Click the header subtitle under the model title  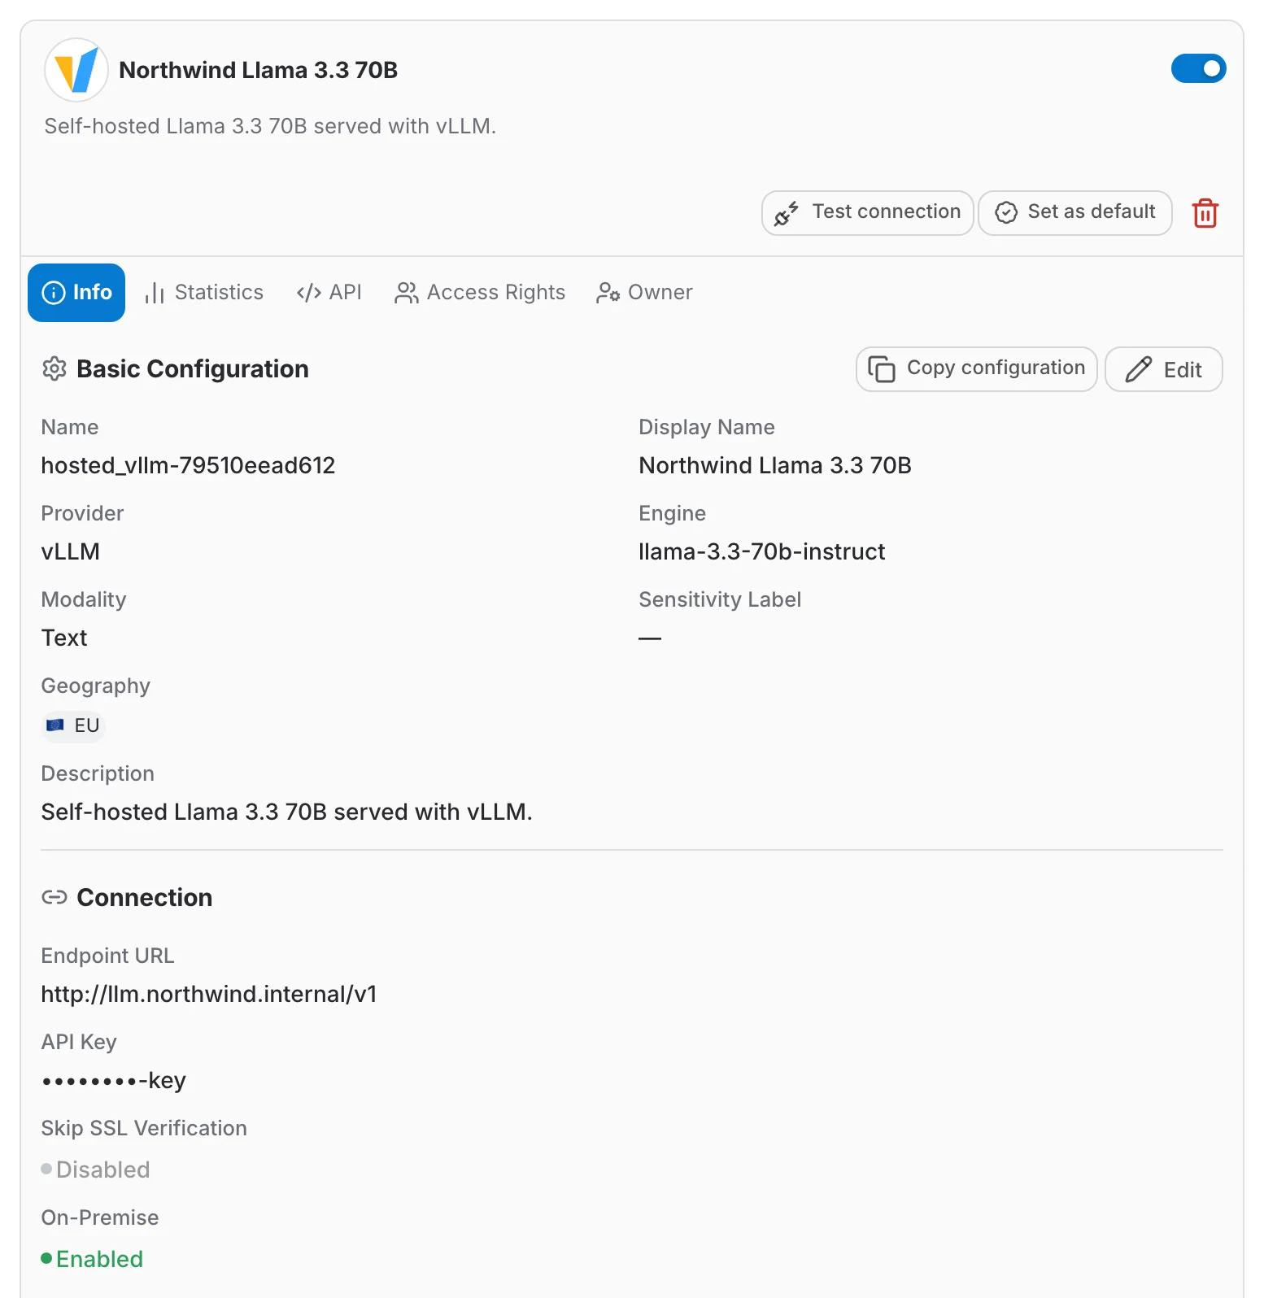coord(270,126)
